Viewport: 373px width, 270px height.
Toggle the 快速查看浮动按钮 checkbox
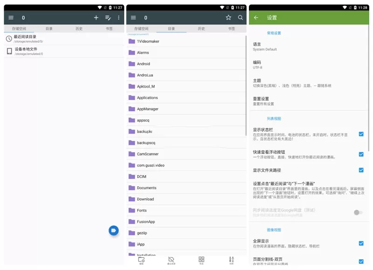pyautogui.click(x=361, y=154)
